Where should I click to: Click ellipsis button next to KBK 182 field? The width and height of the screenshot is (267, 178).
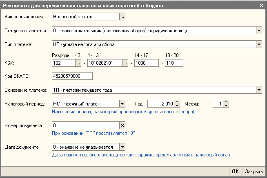pyautogui.click(x=78, y=63)
